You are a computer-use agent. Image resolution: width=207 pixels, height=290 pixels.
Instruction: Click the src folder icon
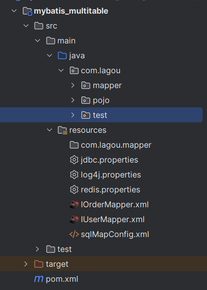[39, 26]
